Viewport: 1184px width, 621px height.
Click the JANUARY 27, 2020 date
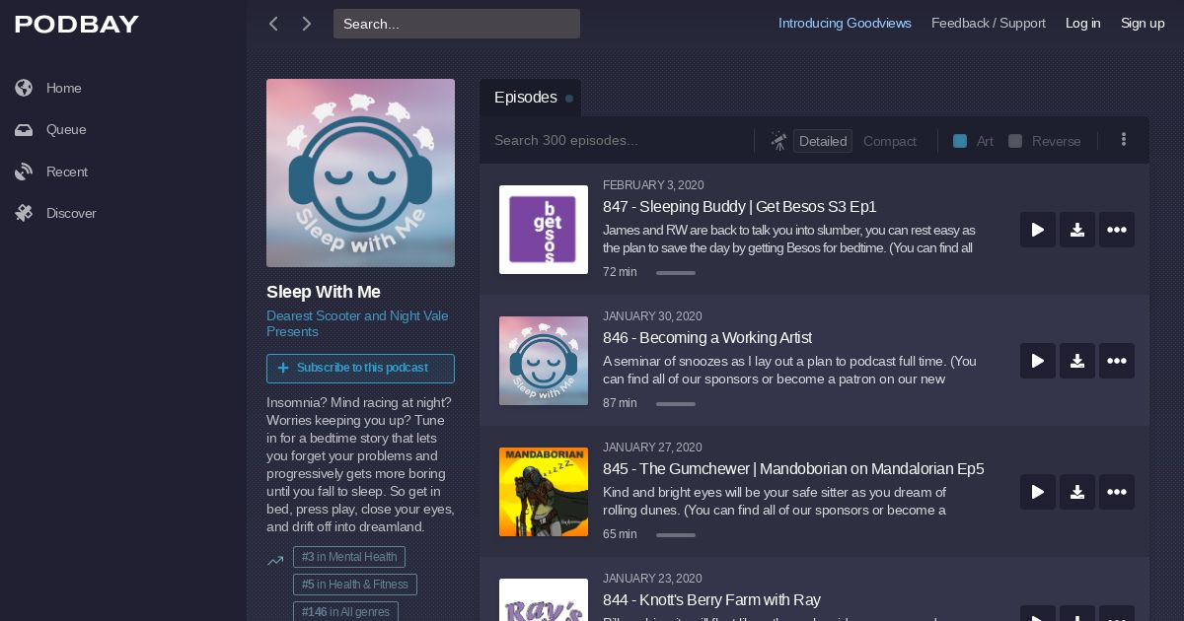pyautogui.click(x=652, y=448)
